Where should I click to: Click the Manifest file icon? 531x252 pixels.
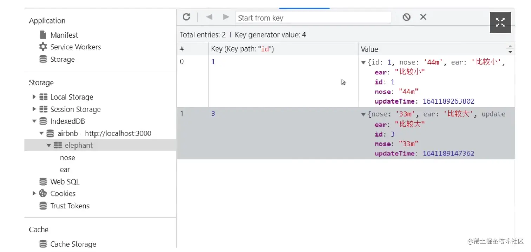(43, 35)
